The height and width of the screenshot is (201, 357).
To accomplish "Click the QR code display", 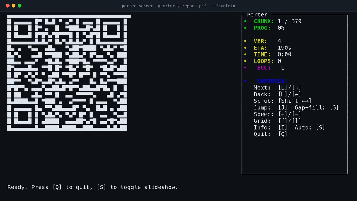I will pyautogui.click(x=69, y=73).
